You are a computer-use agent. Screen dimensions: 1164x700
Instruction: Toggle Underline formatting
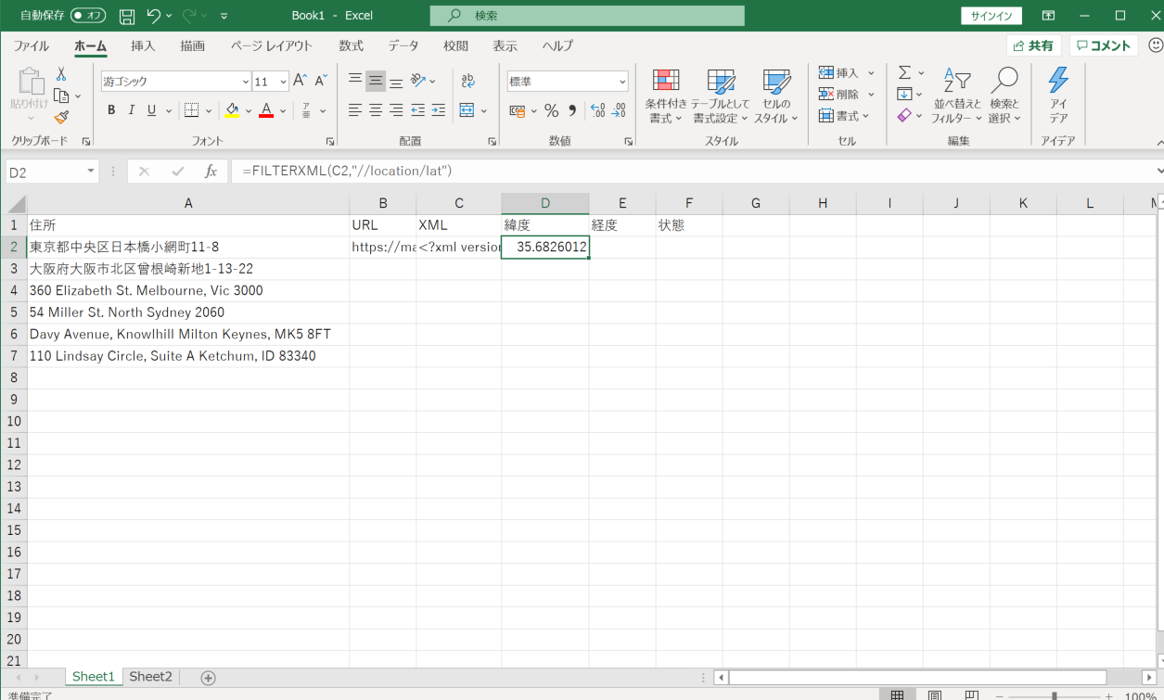[x=152, y=110]
